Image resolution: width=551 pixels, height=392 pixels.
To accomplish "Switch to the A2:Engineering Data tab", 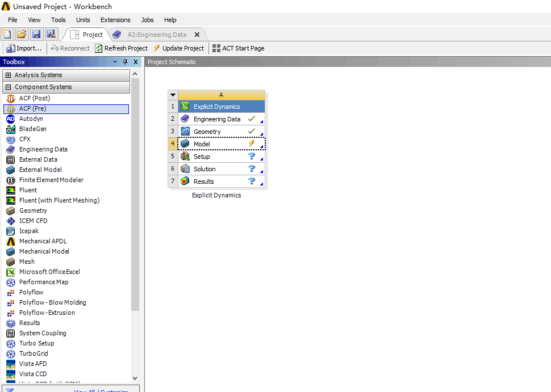I will (156, 35).
